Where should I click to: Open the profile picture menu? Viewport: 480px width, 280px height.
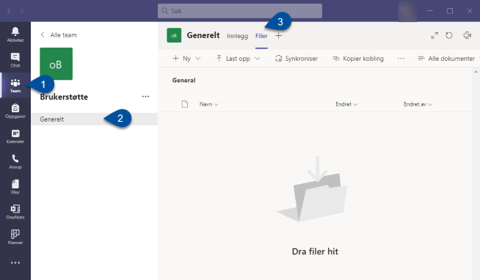[x=407, y=11]
